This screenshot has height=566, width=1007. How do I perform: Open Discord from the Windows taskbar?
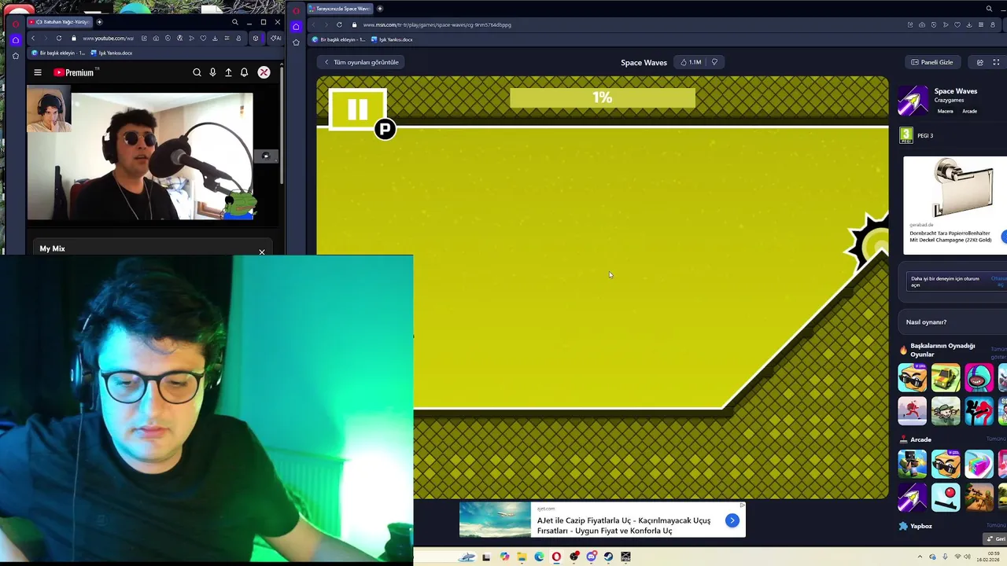point(591,557)
